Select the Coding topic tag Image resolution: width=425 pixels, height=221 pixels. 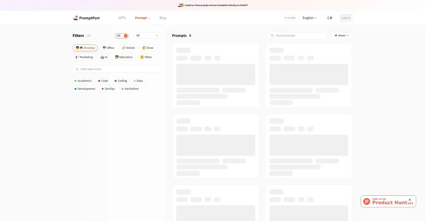pos(121,81)
